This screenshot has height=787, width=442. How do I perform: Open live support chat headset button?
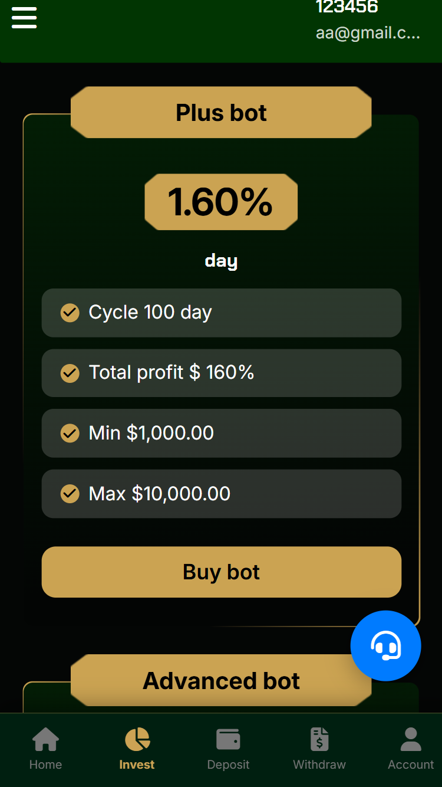pos(385,645)
